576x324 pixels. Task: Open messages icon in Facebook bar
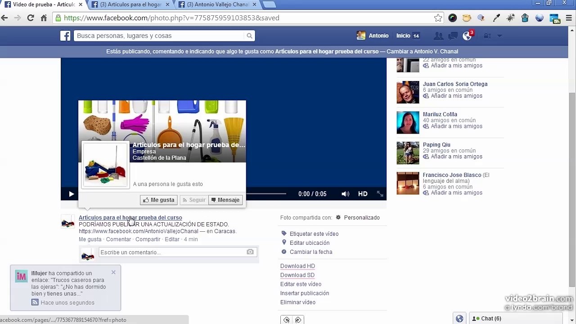click(x=453, y=36)
